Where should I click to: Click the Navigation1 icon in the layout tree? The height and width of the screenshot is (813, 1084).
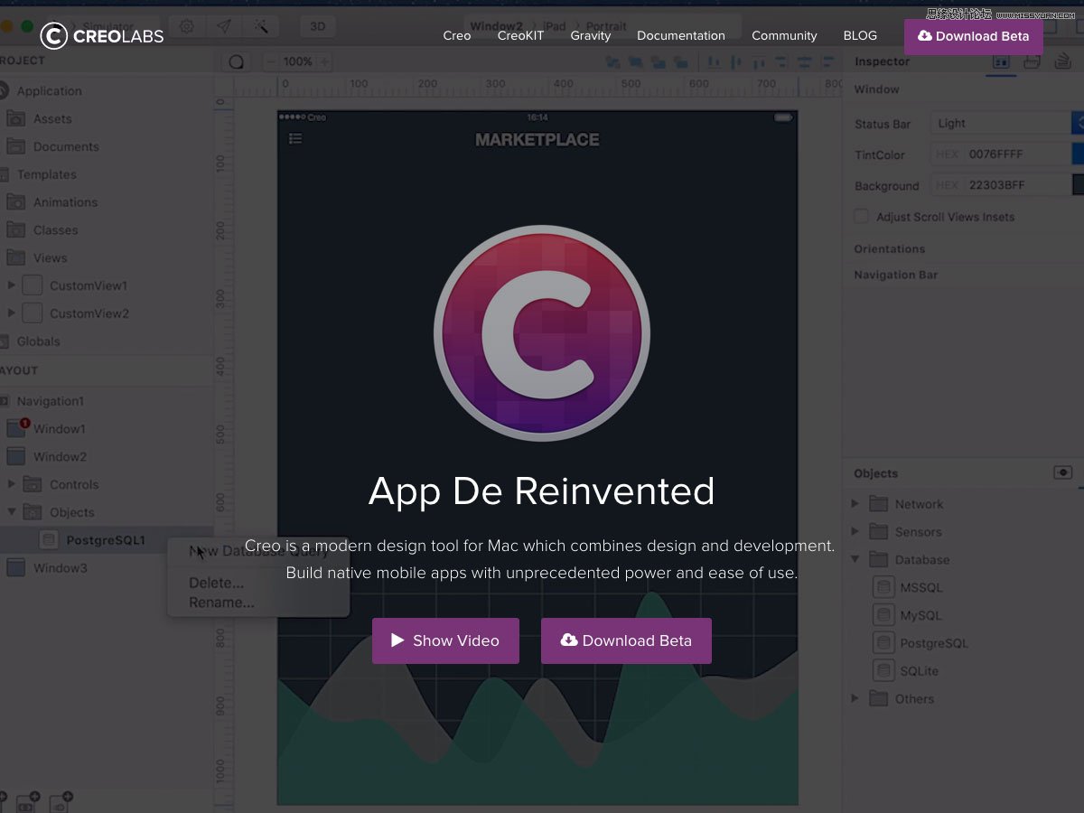3,401
